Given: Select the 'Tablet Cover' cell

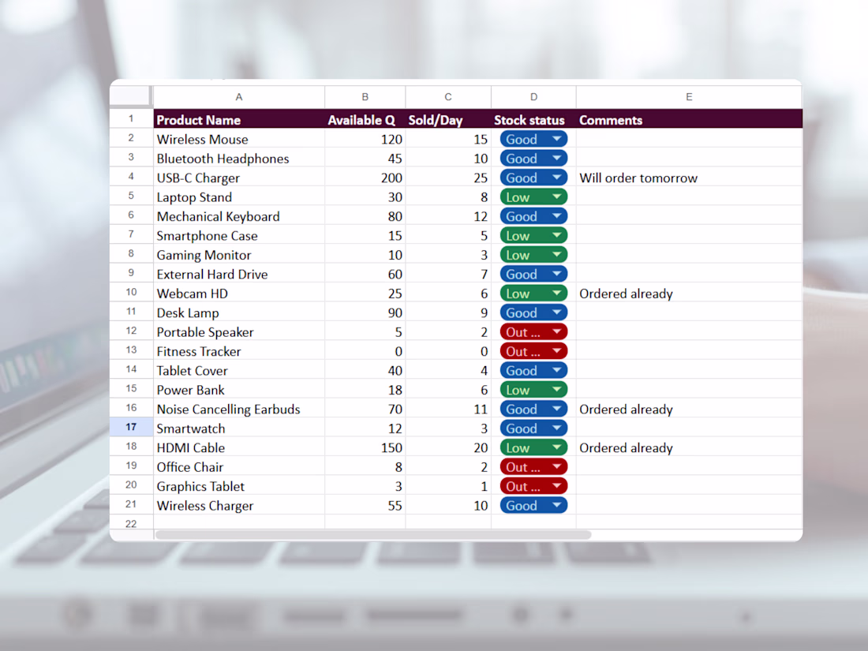Looking at the screenshot, I should point(239,371).
